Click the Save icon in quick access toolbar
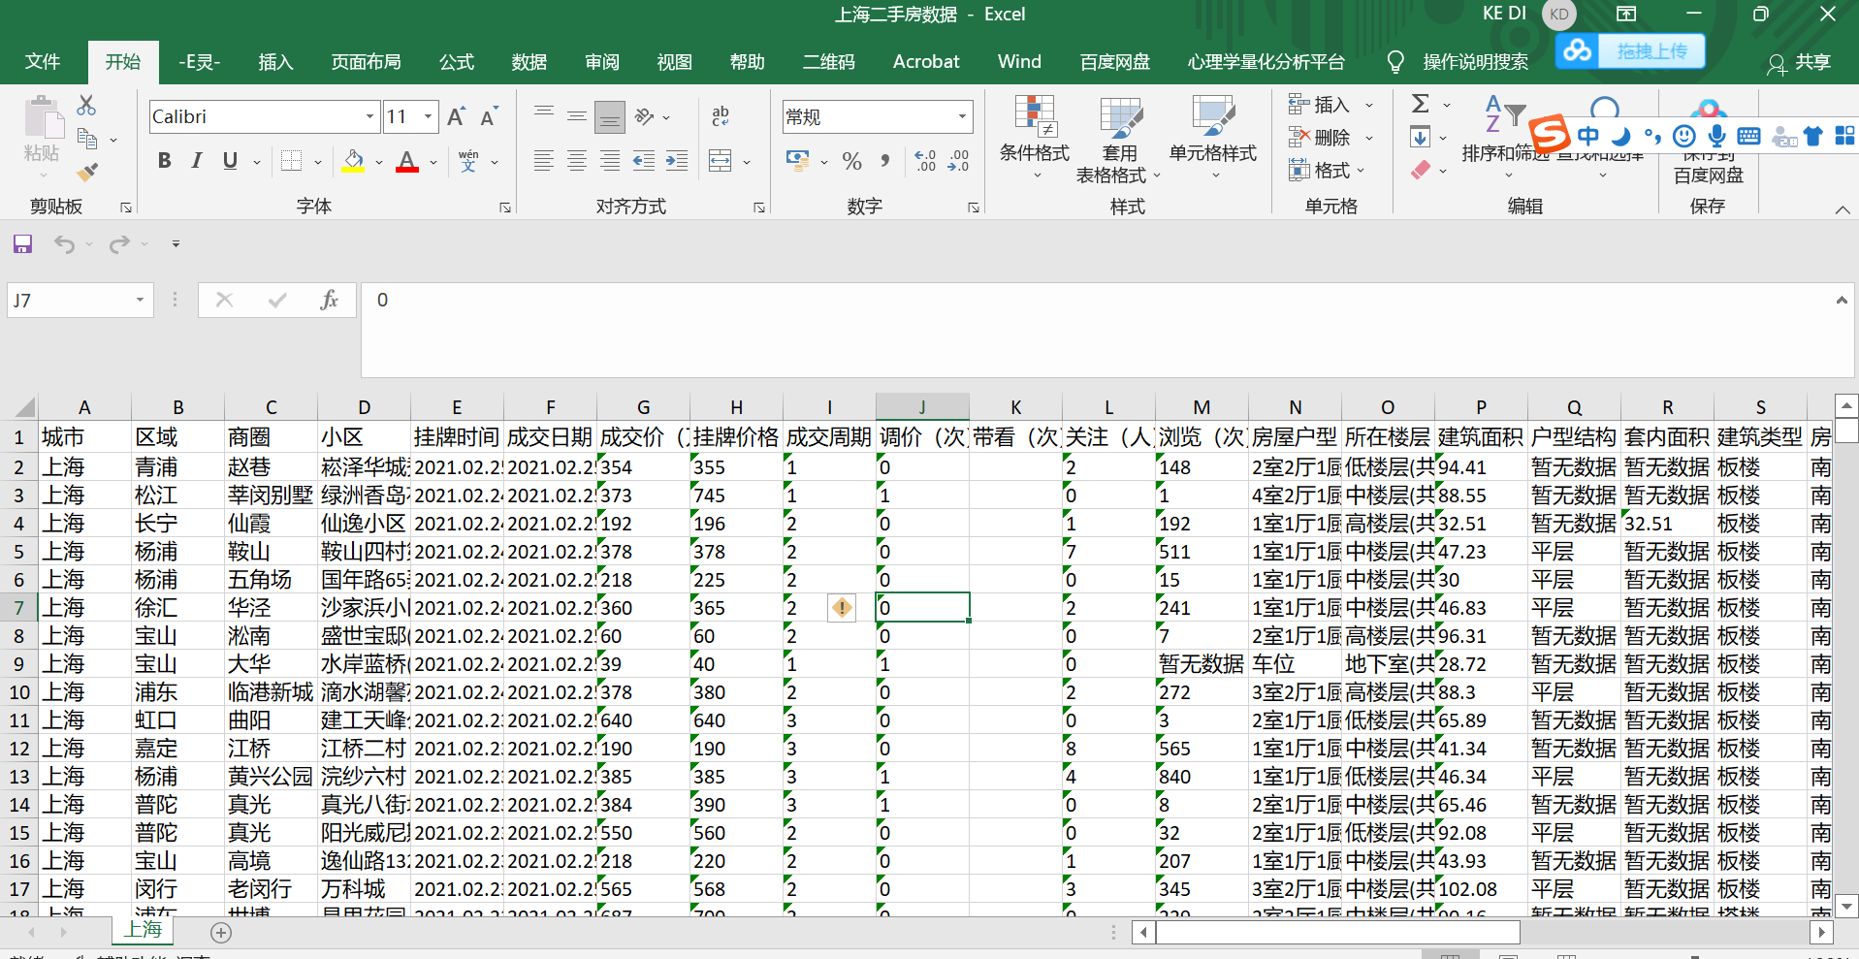This screenshot has width=1859, height=959. [x=22, y=244]
